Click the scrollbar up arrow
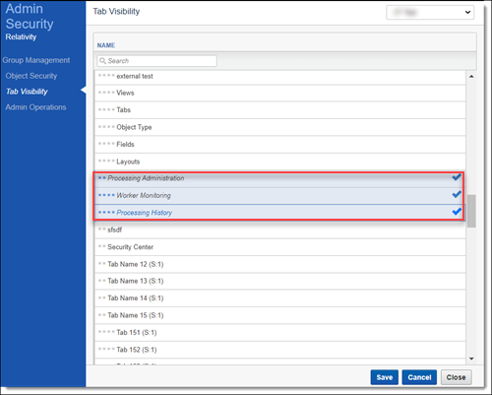Screen dimensions: 492x395 tap(471, 76)
